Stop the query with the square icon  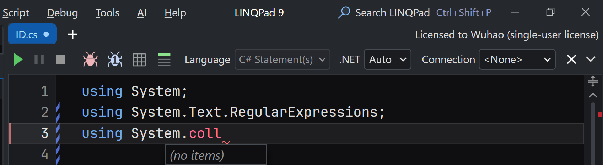point(60,59)
